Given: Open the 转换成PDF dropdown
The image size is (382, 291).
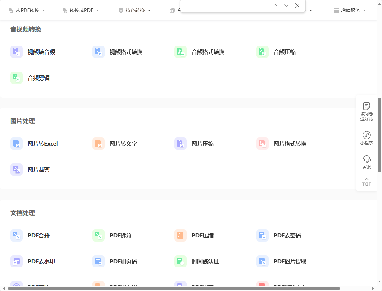Looking at the screenshot, I should [x=81, y=10].
